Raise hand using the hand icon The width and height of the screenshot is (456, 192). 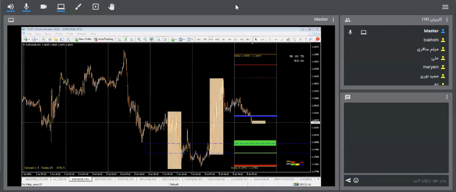tap(111, 7)
